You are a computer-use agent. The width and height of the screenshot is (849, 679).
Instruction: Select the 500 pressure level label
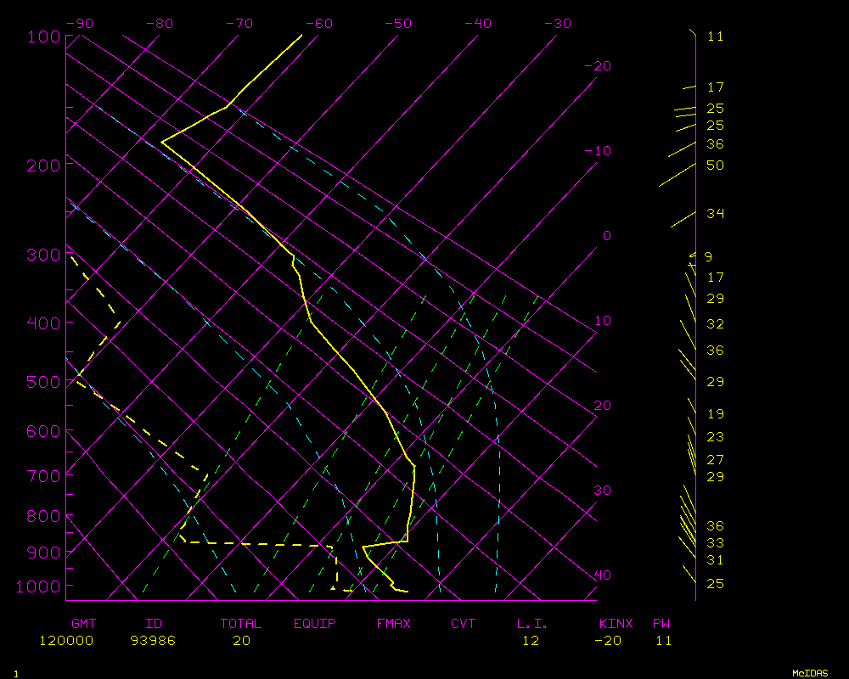[43, 382]
